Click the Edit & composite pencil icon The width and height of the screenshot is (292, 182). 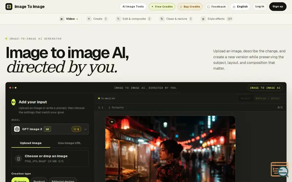[118, 19]
